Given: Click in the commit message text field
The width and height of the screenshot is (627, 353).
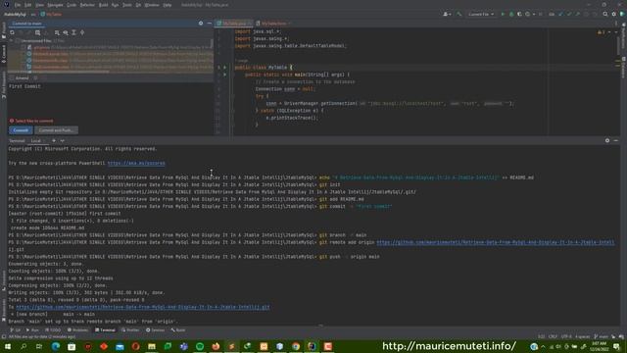Looking at the screenshot, I should click(x=110, y=100).
